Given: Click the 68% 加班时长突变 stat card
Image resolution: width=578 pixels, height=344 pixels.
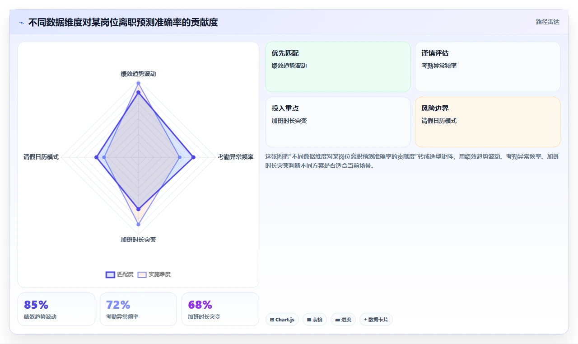Looking at the screenshot, I should click(x=220, y=309).
